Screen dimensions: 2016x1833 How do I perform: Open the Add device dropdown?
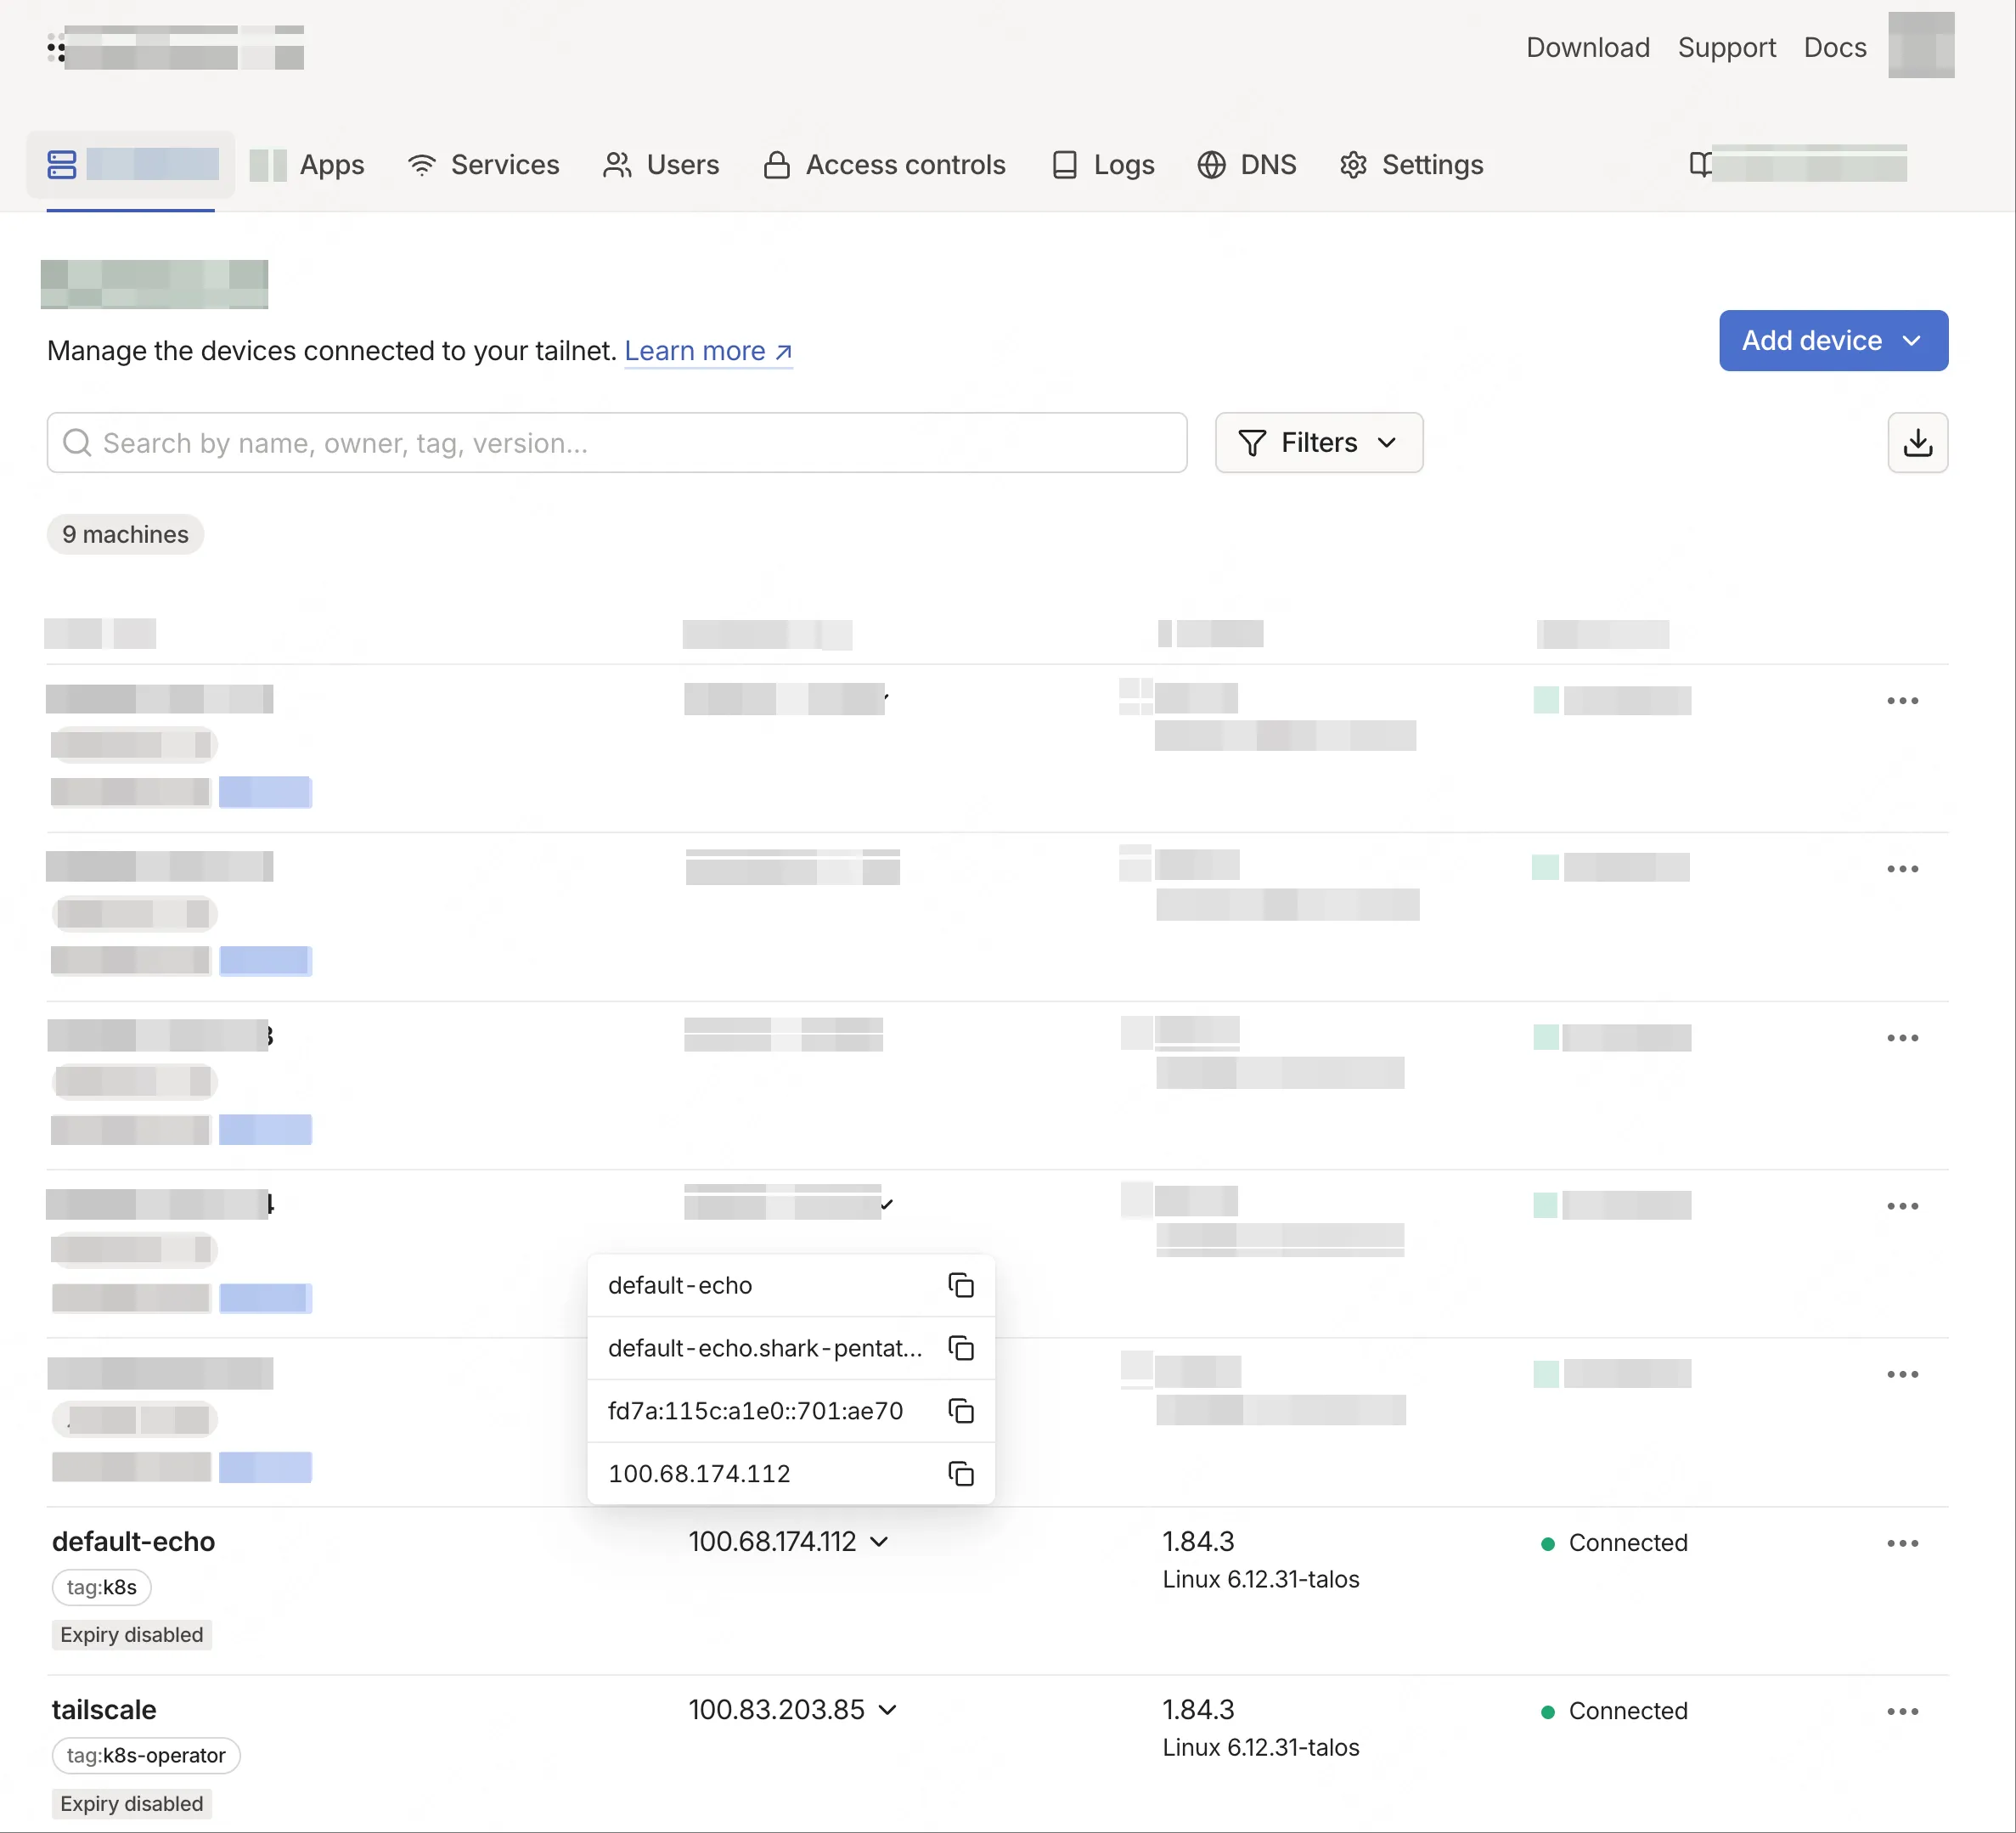(1832, 341)
